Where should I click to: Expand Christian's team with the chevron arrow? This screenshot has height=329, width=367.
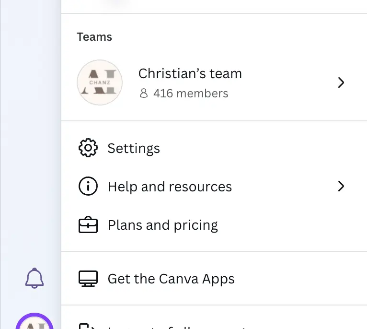pyautogui.click(x=341, y=82)
